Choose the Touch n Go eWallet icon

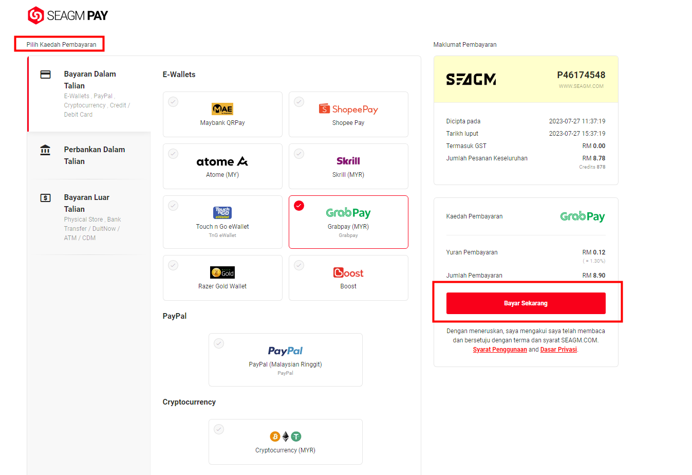222,213
